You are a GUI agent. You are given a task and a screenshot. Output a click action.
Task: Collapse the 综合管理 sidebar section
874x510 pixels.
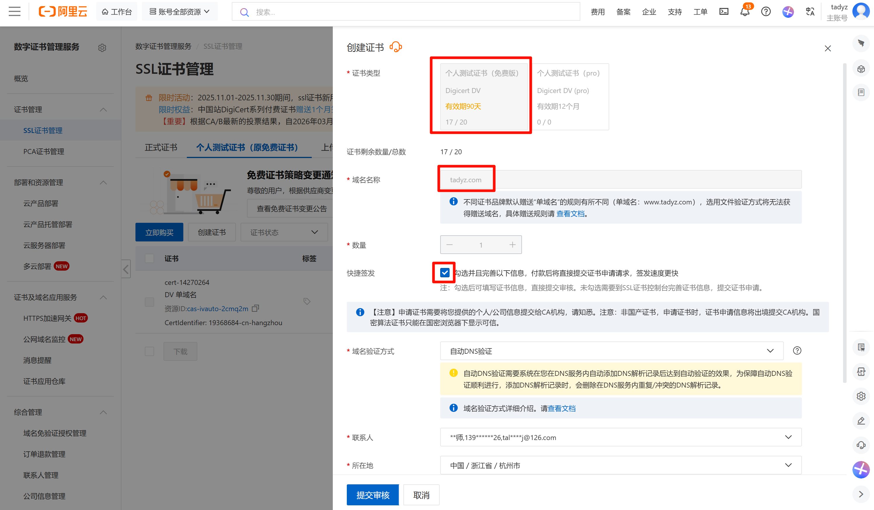[103, 412]
